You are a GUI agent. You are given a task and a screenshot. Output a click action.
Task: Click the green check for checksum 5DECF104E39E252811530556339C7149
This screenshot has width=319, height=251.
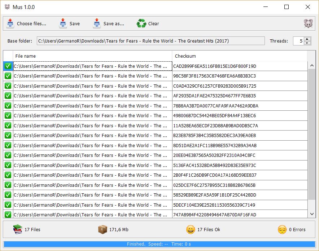click(8, 205)
